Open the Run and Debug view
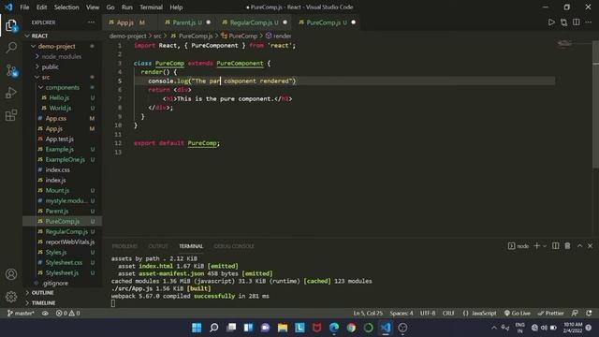The width and height of the screenshot is (599, 337). (11, 93)
